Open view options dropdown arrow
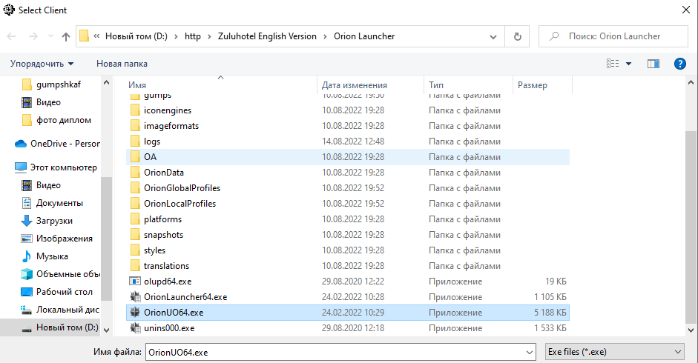 (628, 64)
